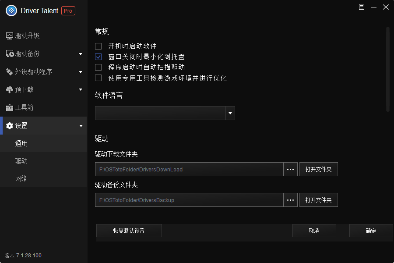Click the 软件语言 section heading
This screenshot has height=263, width=394.
click(109, 96)
